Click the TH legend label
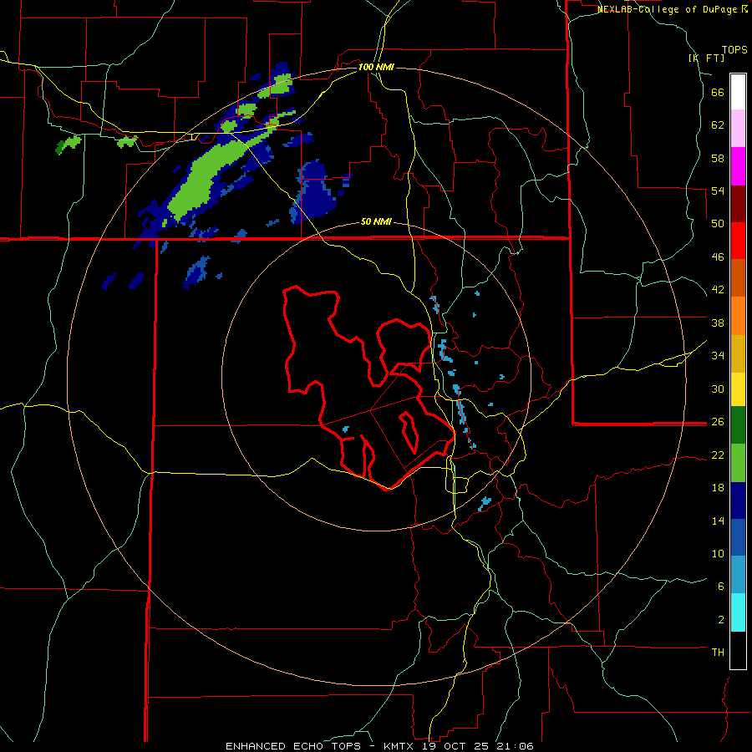This screenshot has height=752, width=752. click(718, 652)
